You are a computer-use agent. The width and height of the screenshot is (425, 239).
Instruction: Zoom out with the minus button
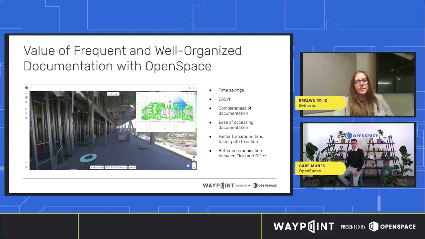pyautogui.click(x=194, y=167)
